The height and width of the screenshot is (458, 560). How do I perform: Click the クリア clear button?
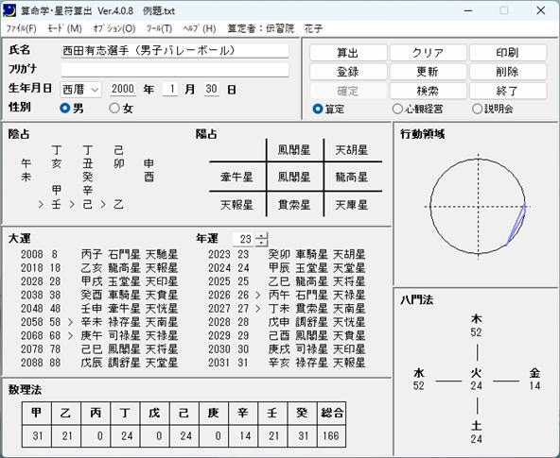(428, 53)
